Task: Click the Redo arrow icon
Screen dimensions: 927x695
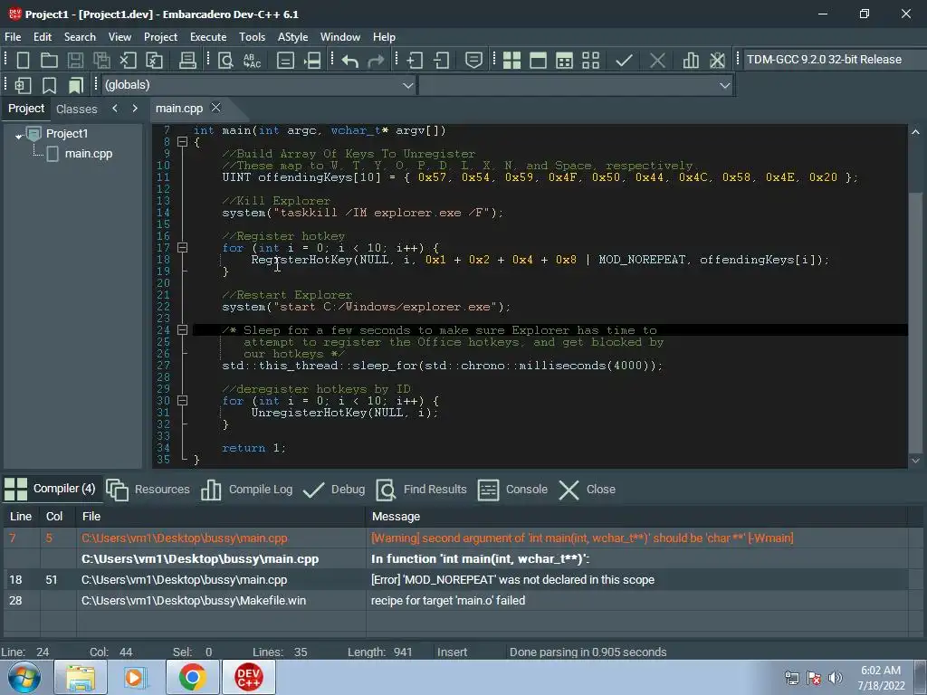Action: pos(376,61)
